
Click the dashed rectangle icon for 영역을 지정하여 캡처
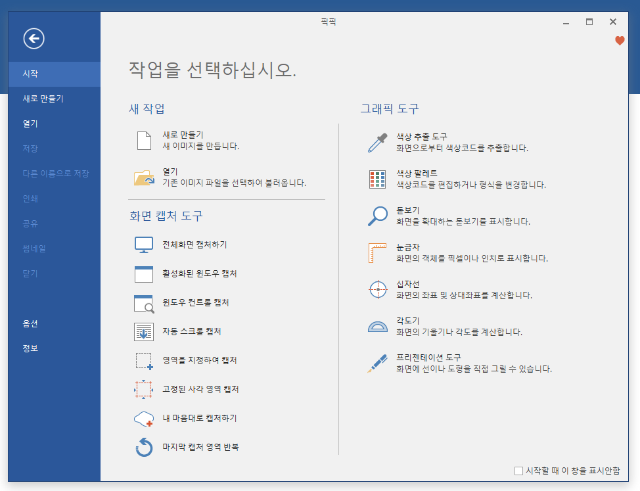tap(144, 361)
